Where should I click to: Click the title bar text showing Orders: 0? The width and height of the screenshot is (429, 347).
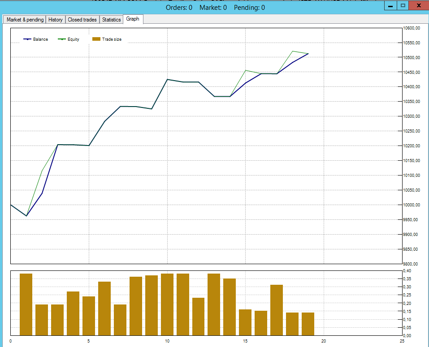[179, 7]
